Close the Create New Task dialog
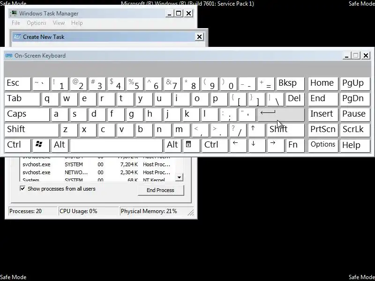 tap(199, 37)
